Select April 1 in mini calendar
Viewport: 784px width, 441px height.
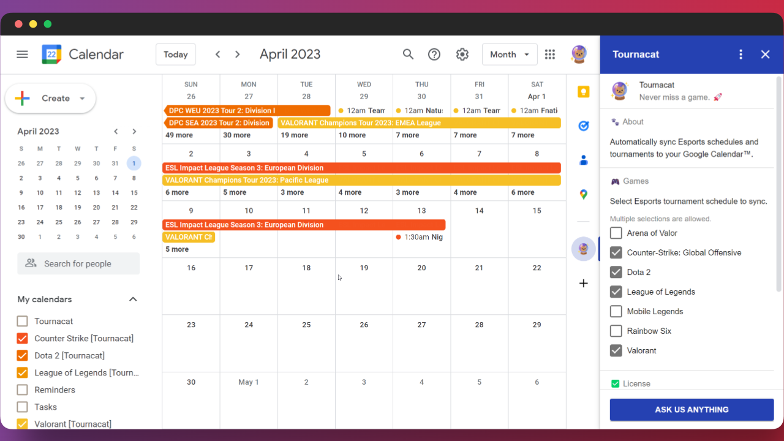134,164
